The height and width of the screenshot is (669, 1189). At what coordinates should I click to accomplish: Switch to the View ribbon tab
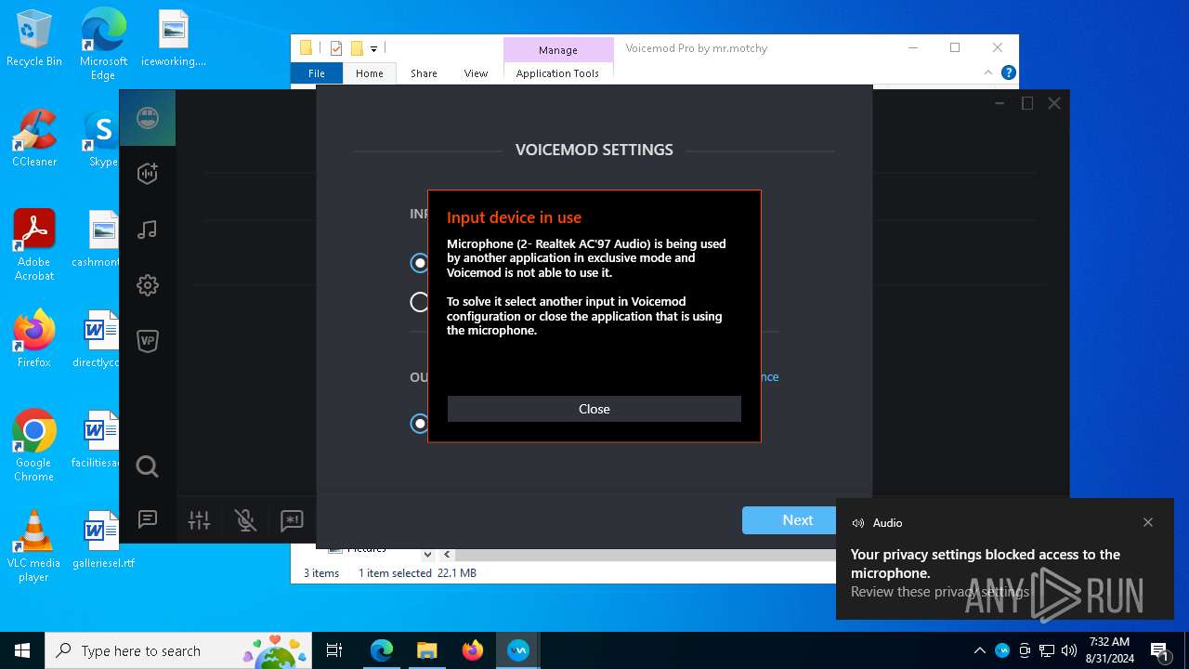tap(476, 73)
